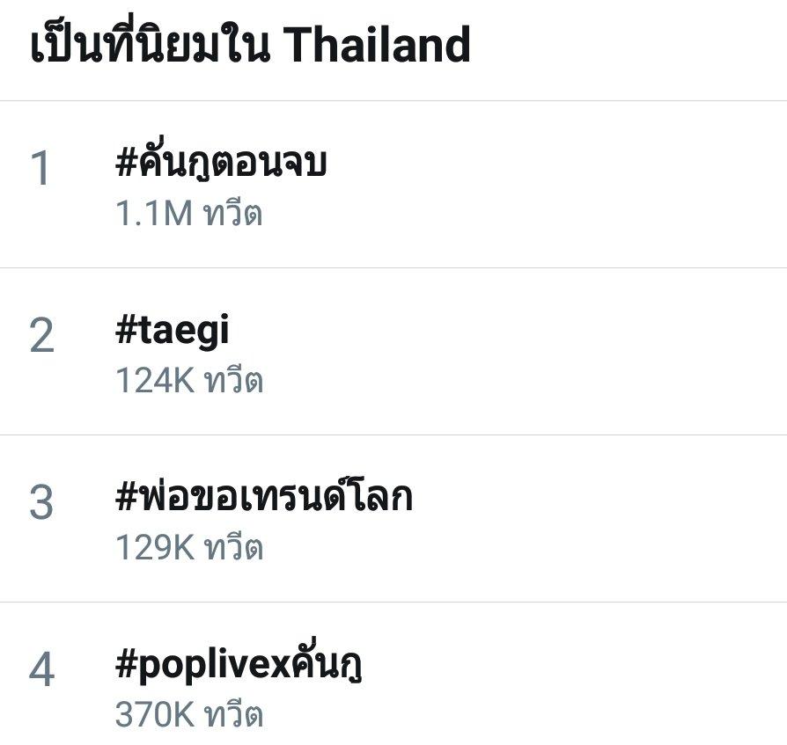The image size is (787, 745).
Task: Click the 1.1M ทวีต count
Action: click(x=188, y=213)
